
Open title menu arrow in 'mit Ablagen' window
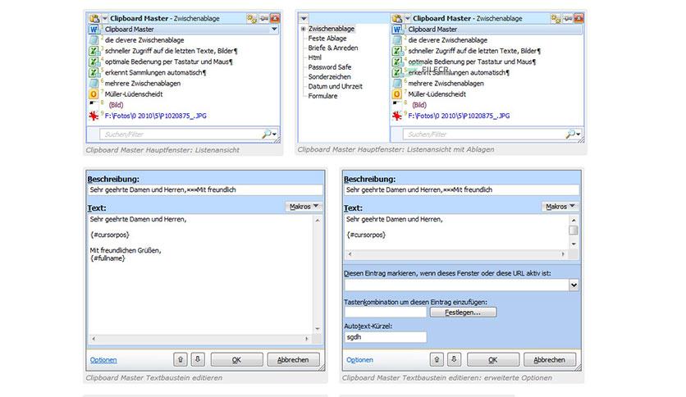407,18
